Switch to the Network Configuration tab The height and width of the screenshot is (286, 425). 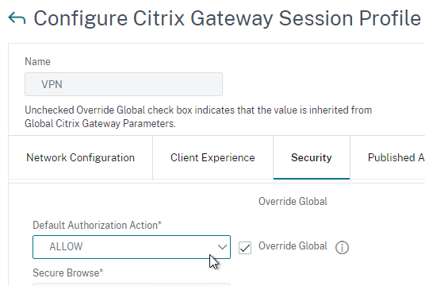81,157
